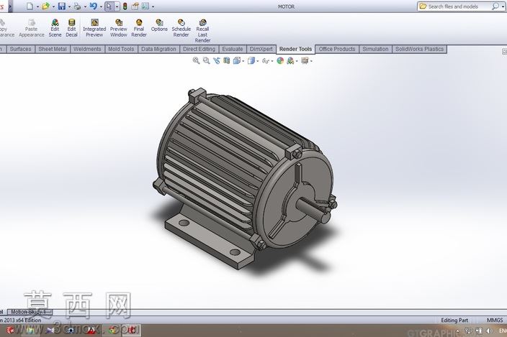The height and width of the screenshot is (337, 507).
Task: Open render Options in Render Tools ribbon
Action: pos(159,25)
